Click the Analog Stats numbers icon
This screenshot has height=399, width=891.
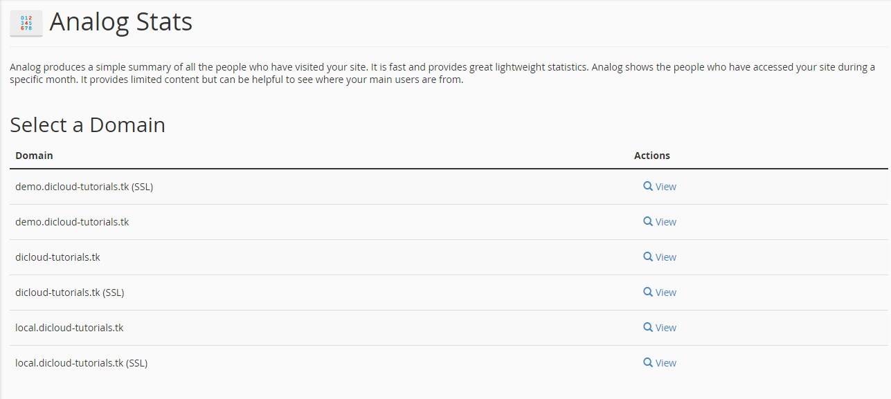pos(26,23)
